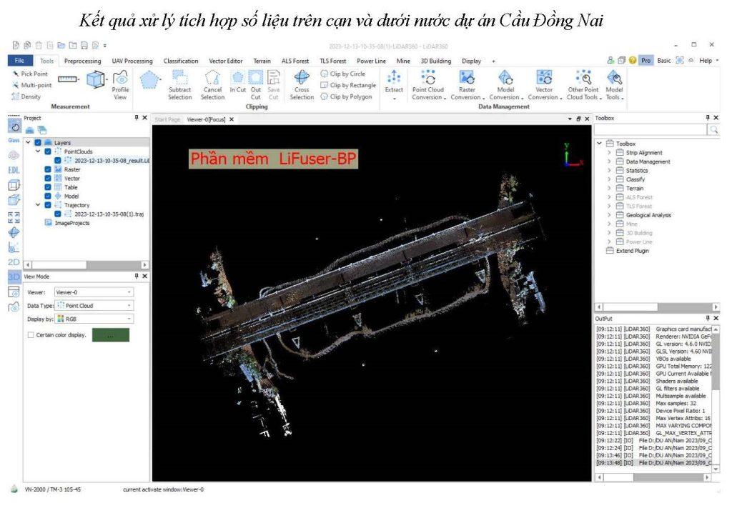Uncheck the Raster layer checkbox
Screen dimensions: 732x508
point(48,169)
